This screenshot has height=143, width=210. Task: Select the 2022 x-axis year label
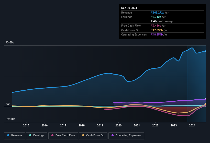point(155,125)
